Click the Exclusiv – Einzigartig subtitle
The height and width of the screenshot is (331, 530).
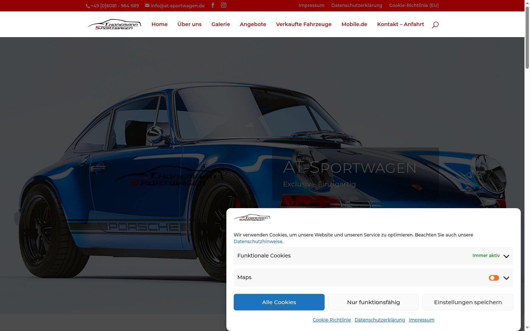click(319, 184)
